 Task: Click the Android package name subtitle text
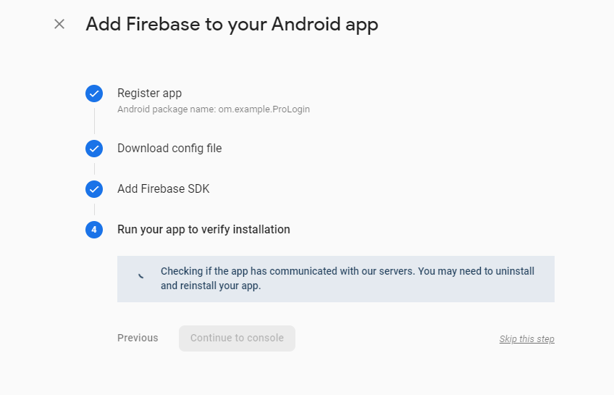tap(214, 109)
